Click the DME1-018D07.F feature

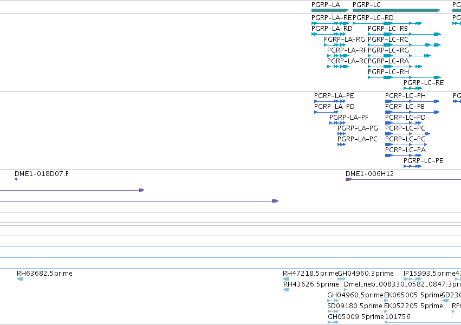16,179
